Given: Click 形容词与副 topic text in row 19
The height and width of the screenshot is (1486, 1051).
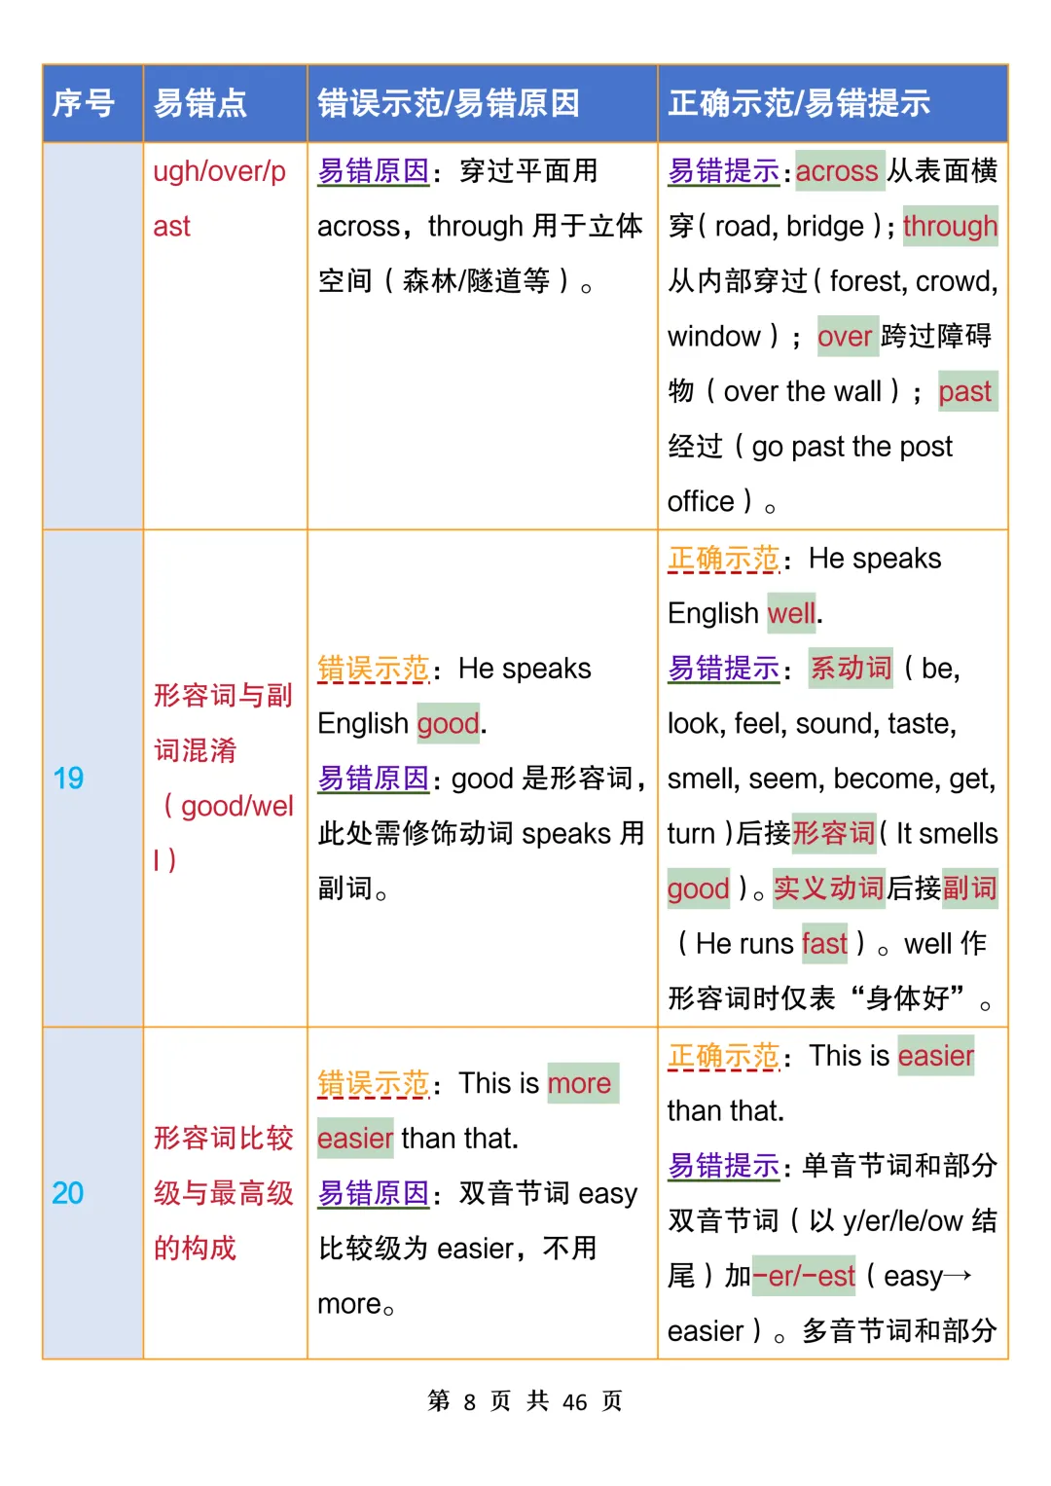Looking at the screenshot, I should (x=223, y=695).
